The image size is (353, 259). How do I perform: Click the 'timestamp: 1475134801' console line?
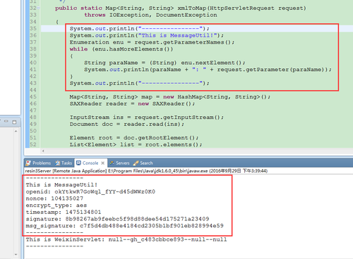click(64, 212)
